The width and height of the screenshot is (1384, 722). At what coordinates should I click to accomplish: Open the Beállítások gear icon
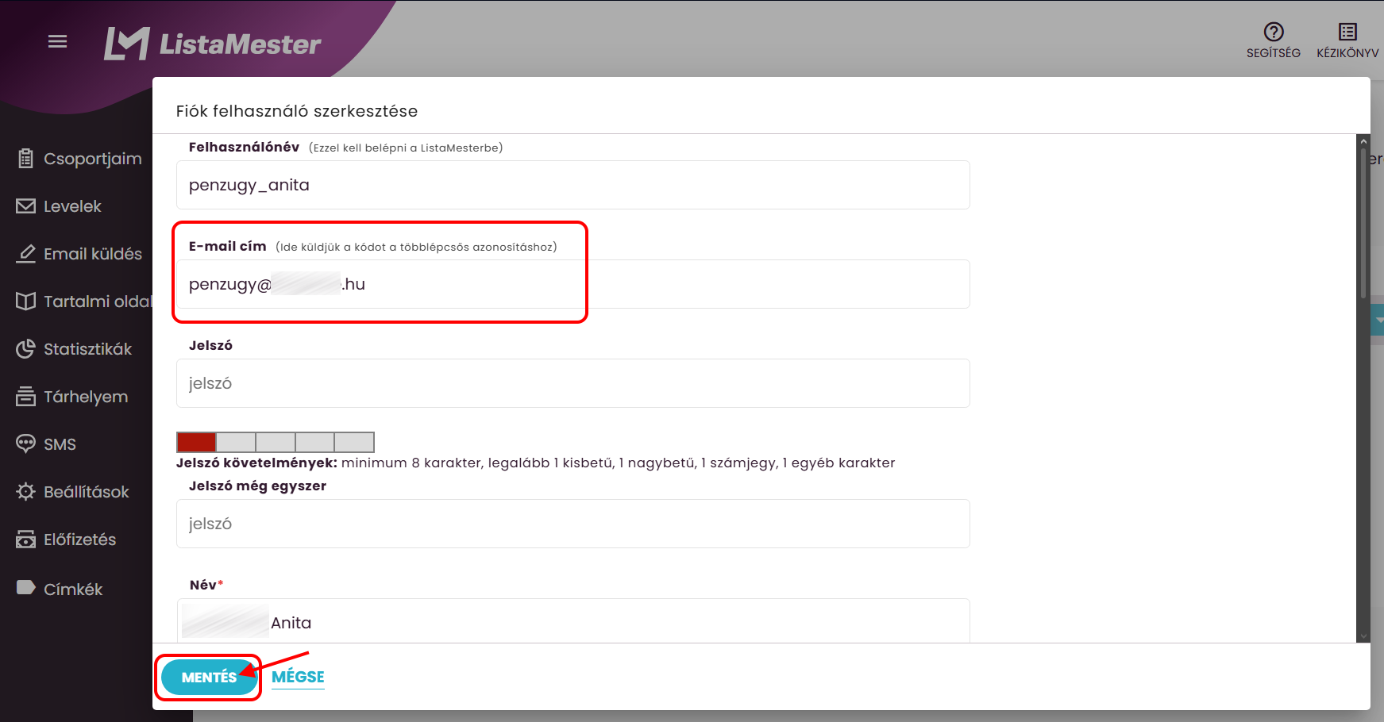[x=24, y=491]
